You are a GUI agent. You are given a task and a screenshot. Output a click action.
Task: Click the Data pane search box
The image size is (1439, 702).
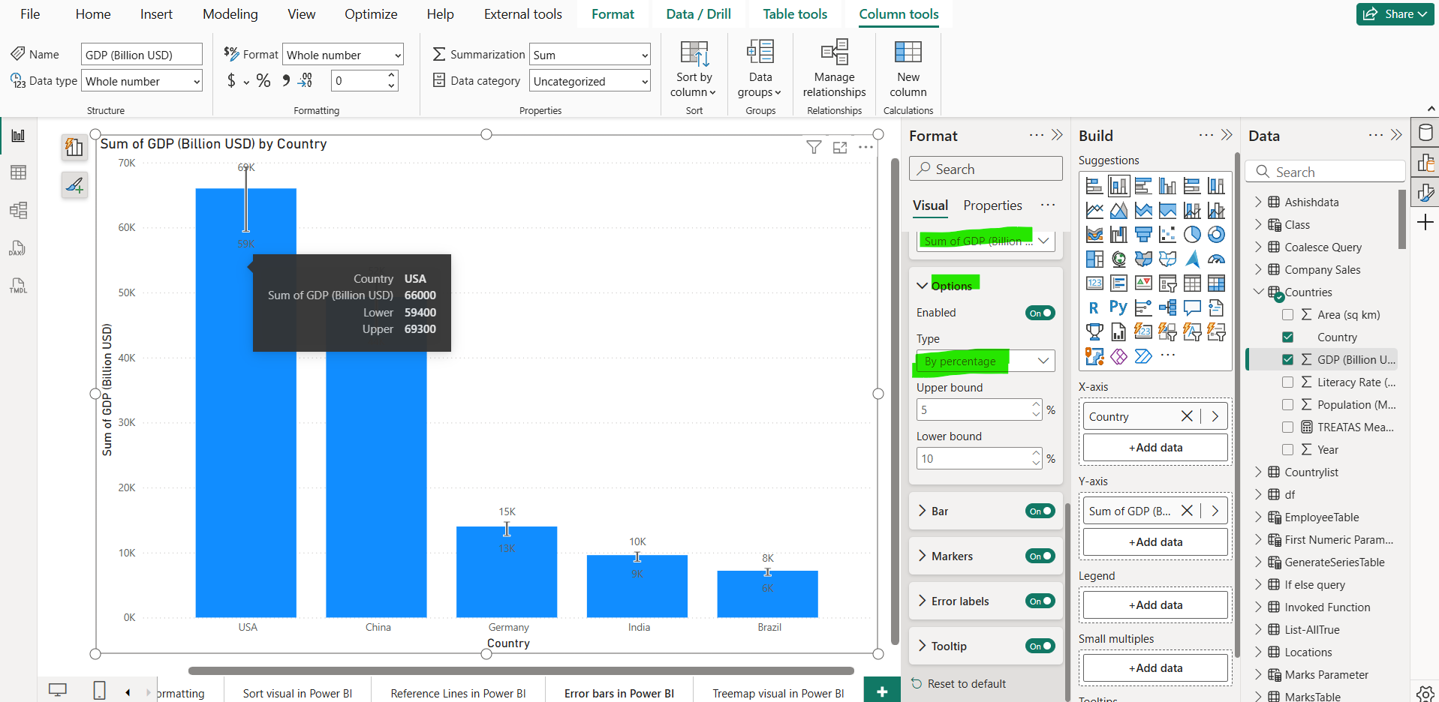(1326, 171)
